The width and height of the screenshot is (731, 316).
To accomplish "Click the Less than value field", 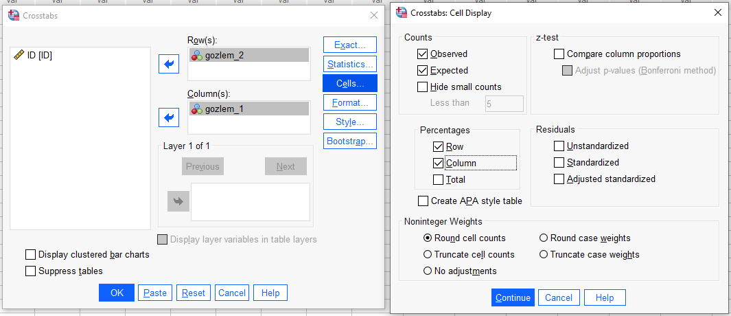I will pos(504,104).
